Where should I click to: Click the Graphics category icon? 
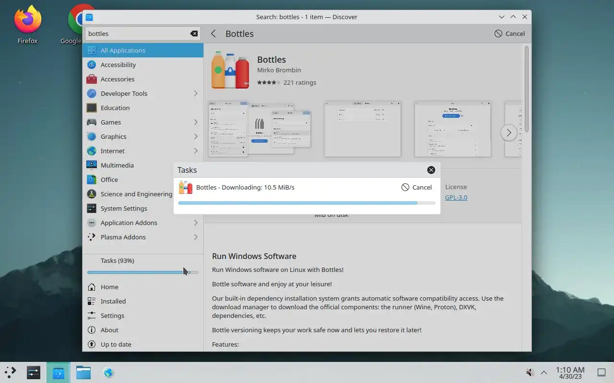(x=92, y=136)
